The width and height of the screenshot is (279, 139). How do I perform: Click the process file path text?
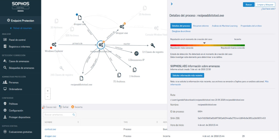click(x=207, y=100)
